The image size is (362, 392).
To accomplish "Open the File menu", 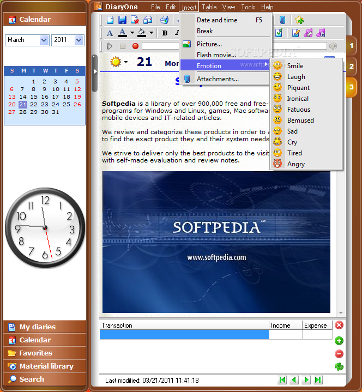I will click(x=155, y=7).
